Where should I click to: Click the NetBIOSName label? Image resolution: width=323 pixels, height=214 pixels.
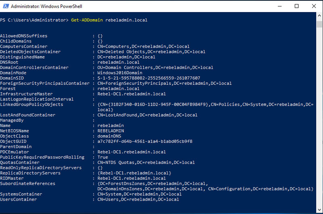(x=15, y=131)
